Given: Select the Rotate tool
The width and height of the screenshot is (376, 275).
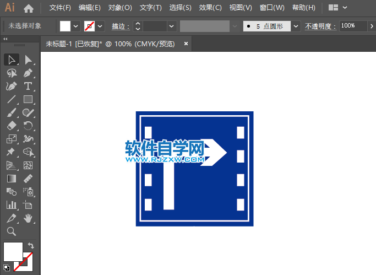Looking at the screenshot, I should (28, 126).
